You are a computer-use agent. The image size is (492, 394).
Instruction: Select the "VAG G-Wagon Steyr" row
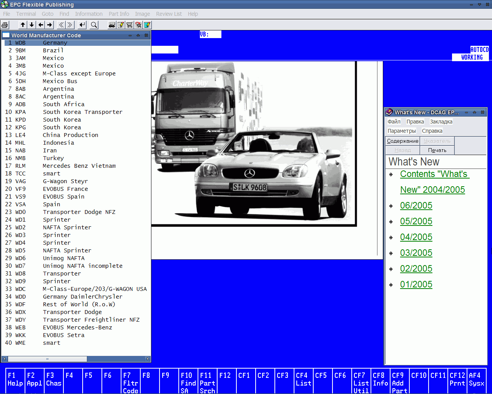pos(77,181)
